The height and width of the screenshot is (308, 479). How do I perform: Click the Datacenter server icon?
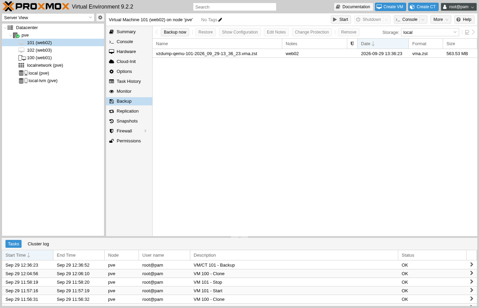point(10,27)
